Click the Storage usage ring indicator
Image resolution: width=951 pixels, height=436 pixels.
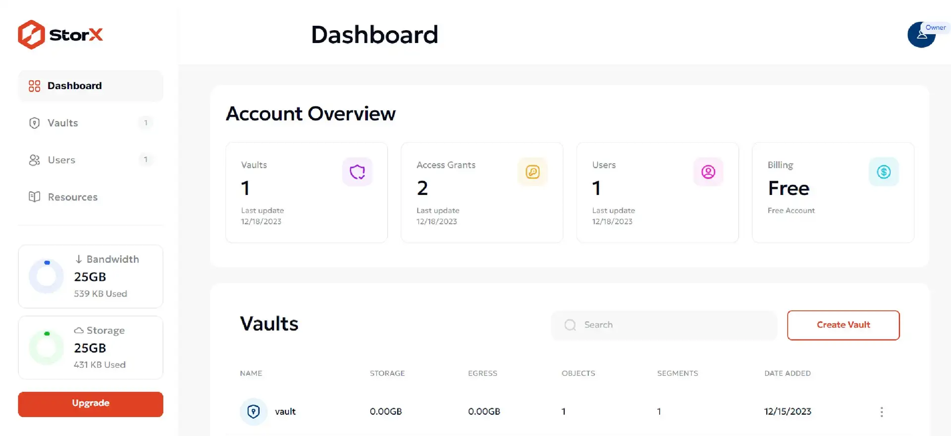(x=47, y=347)
